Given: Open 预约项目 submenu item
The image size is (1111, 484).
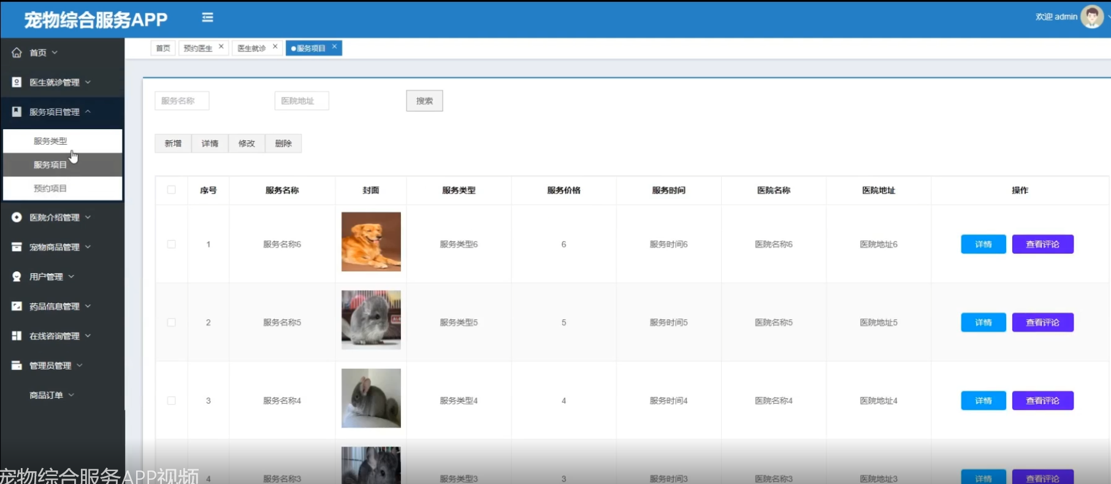Looking at the screenshot, I should [63, 188].
